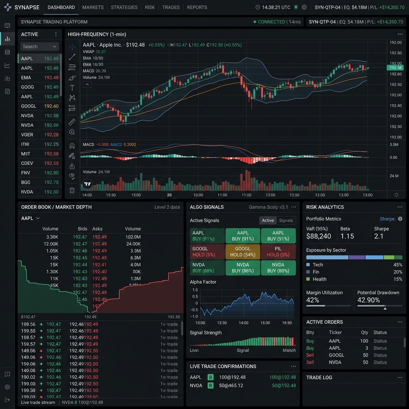
Task: Click the watchlist vertical scrollbar
Action: click(61, 75)
